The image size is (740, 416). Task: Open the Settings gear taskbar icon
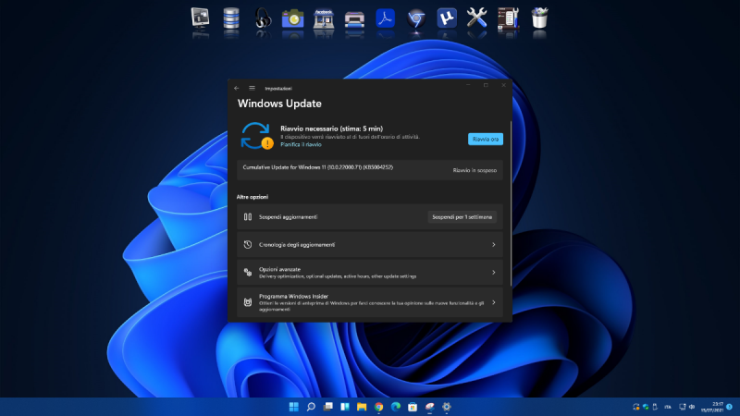point(447,407)
